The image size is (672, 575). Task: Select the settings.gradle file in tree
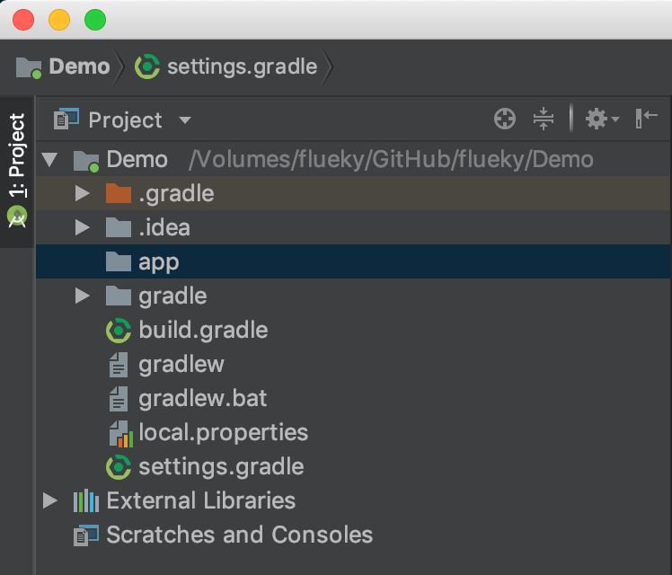220,467
